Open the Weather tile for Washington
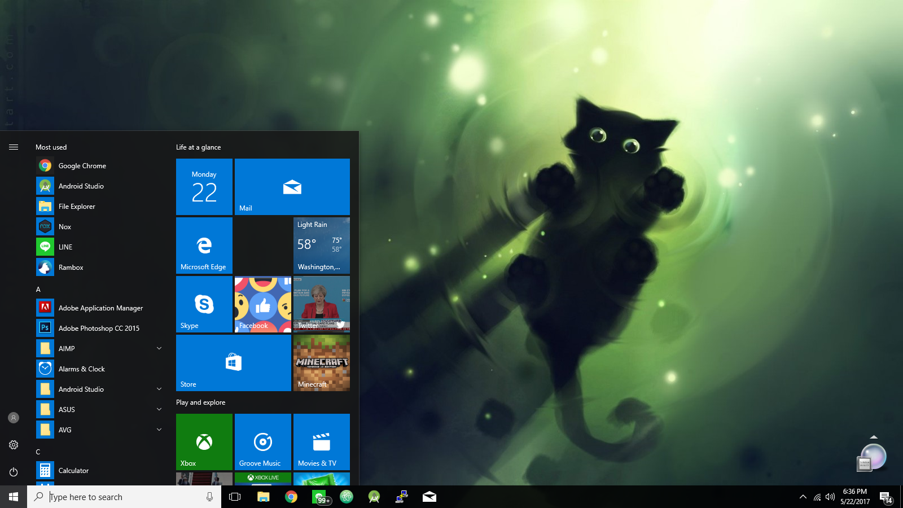903x508 pixels. [x=322, y=246]
